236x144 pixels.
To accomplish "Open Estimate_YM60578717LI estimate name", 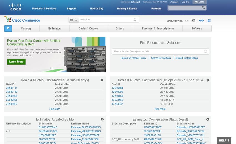I will click(x=190, y=135).
